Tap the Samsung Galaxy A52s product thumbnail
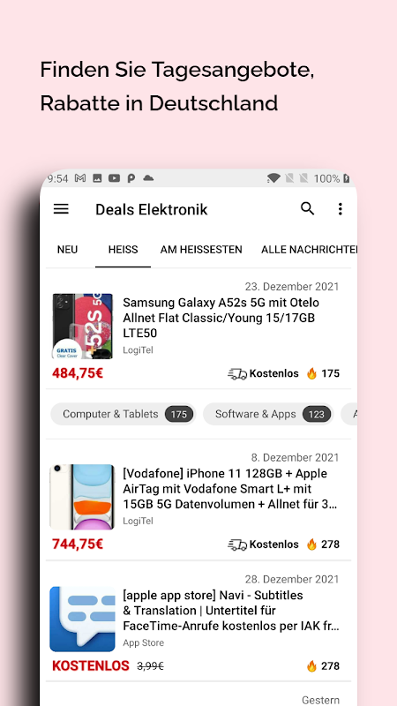 [x=82, y=326]
